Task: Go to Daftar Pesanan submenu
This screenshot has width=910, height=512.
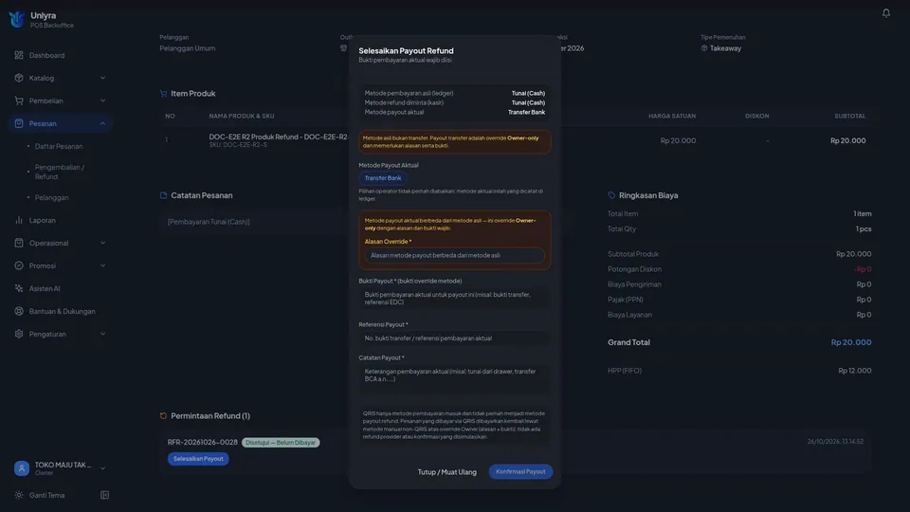Action: coord(59,146)
